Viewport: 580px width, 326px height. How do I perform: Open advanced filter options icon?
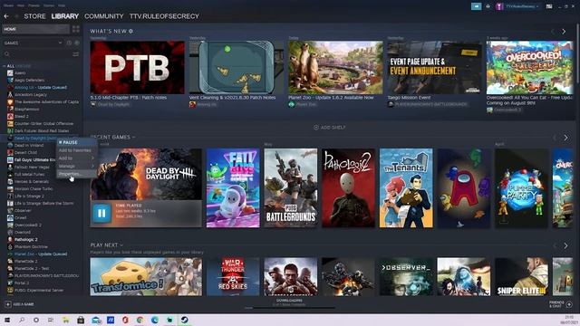coord(75,54)
